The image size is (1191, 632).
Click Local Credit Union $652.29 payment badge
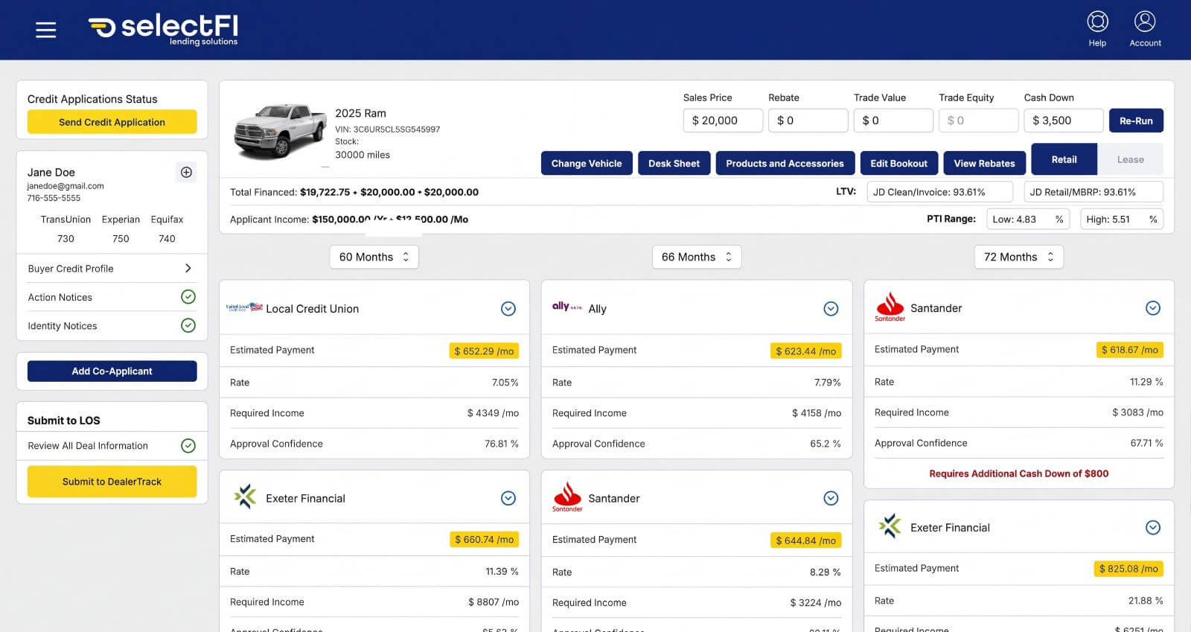484,351
